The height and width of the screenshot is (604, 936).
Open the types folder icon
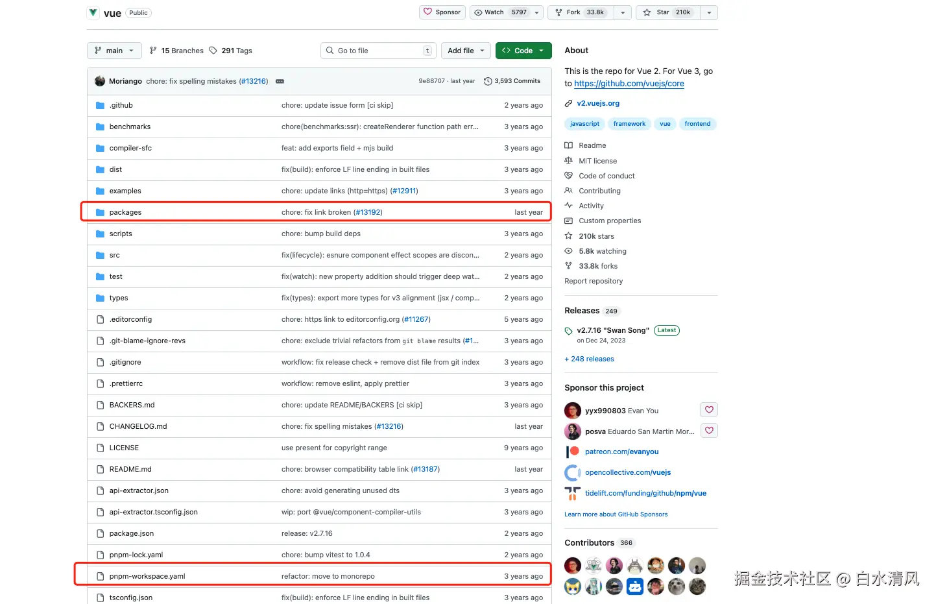coord(100,298)
